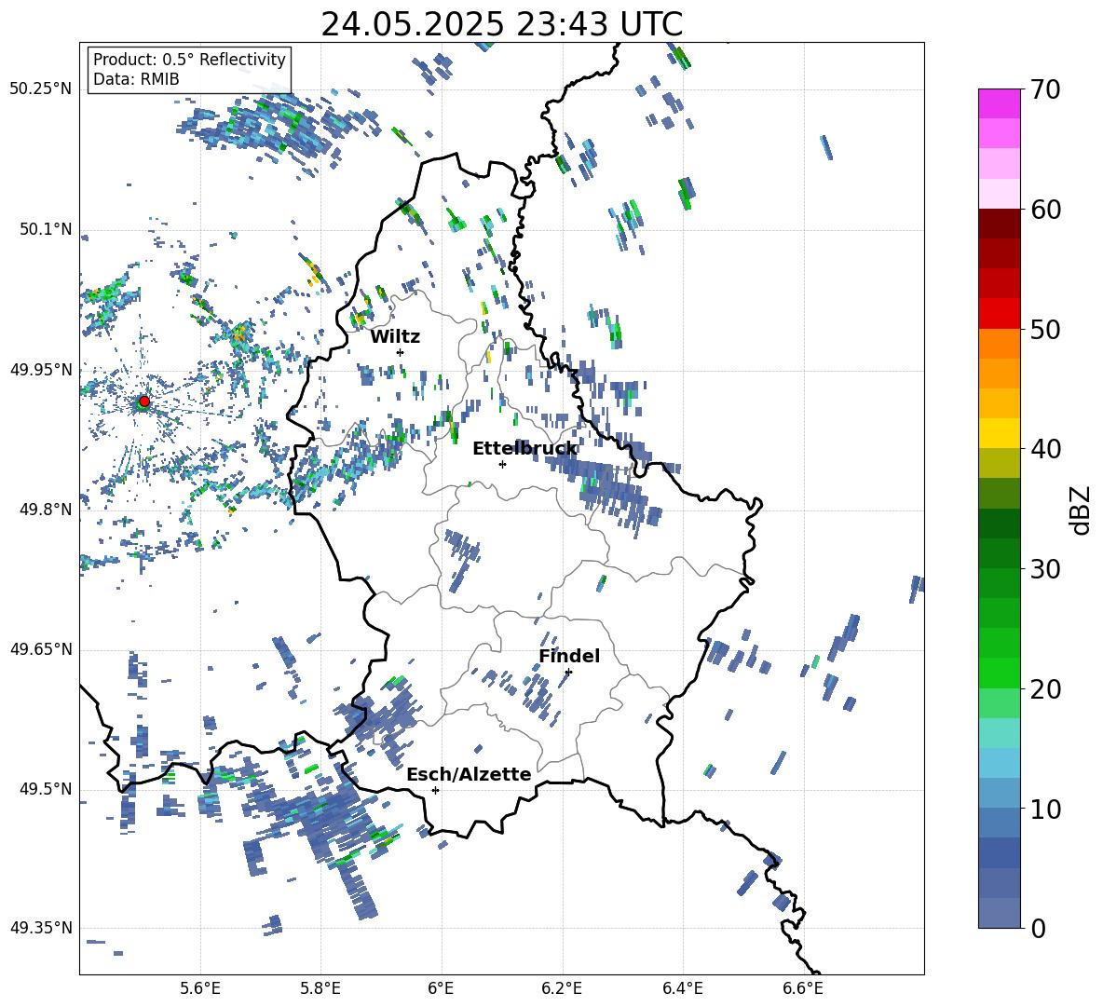Click the Esch/Alzette station cross marker
Viewport: 1103px width, 1007px height.
435,790
